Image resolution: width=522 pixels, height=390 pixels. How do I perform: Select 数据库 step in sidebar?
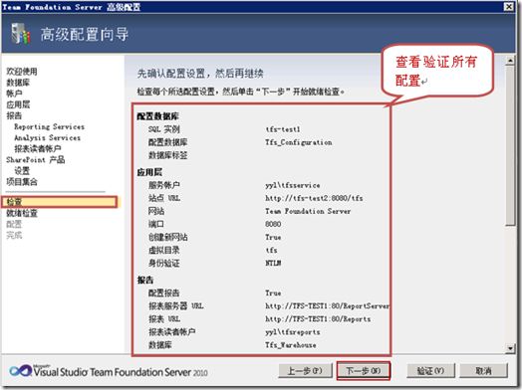click(x=18, y=83)
